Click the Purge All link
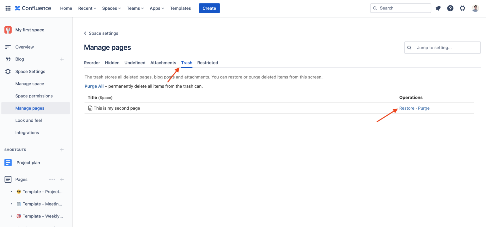Screen dimensions: 486x227 pos(94,86)
